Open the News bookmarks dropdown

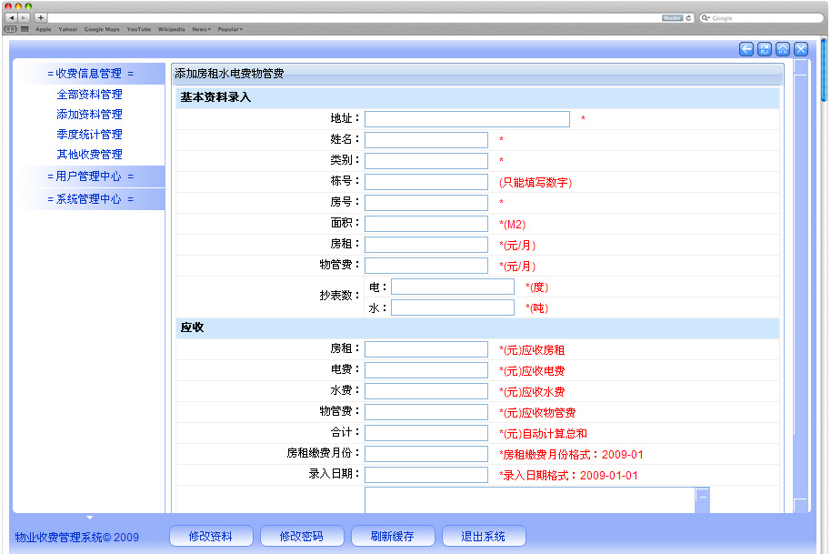pyautogui.click(x=201, y=29)
